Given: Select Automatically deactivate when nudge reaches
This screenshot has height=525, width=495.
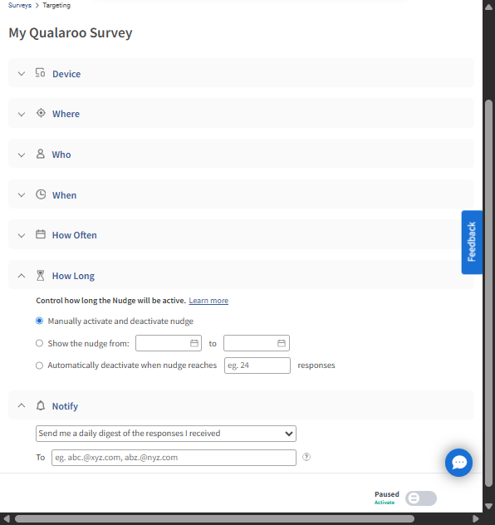Looking at the screenshot, I should (x=40, y=366).
